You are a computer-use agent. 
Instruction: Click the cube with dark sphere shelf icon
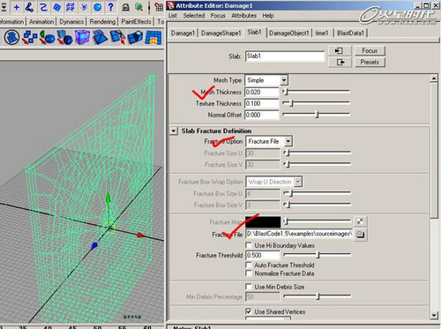[x=64, y=38]
